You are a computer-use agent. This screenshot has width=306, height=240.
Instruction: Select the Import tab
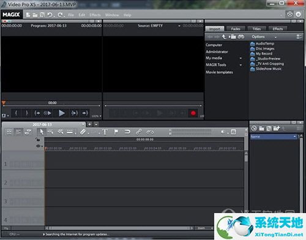215,29
